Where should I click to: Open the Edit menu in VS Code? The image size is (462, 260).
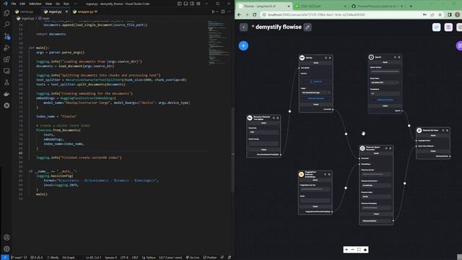(x=22, y=4)
